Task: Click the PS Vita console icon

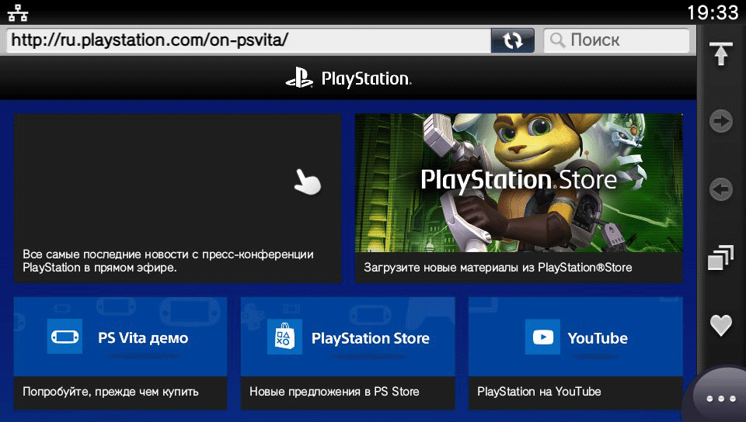Action: (64, 337)
